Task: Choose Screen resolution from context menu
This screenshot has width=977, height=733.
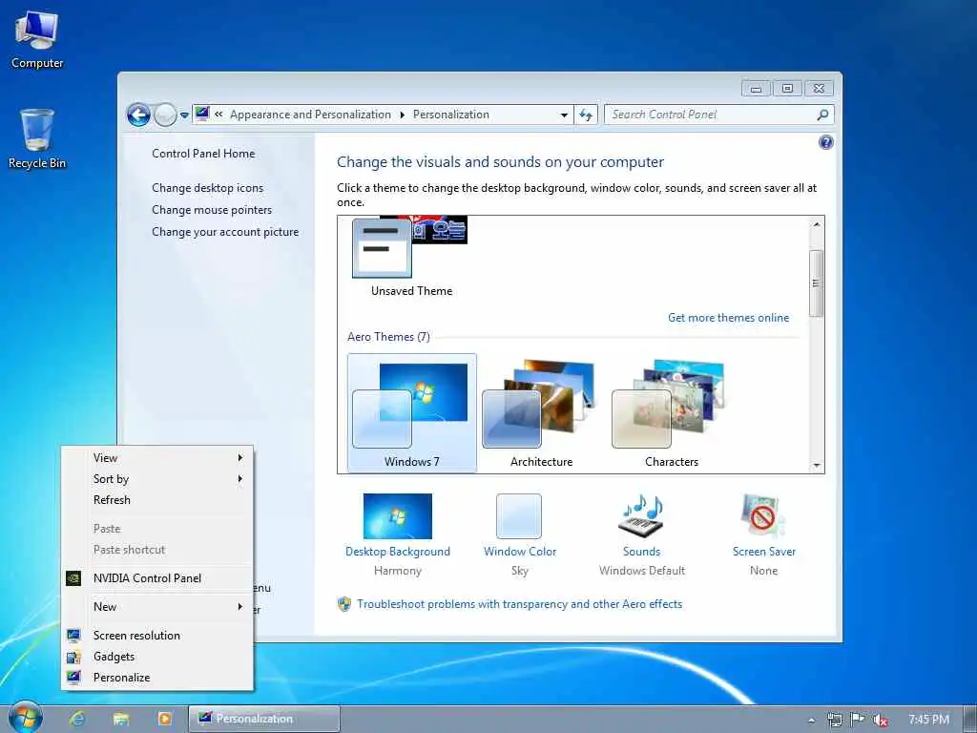Action: click(157, 636)
